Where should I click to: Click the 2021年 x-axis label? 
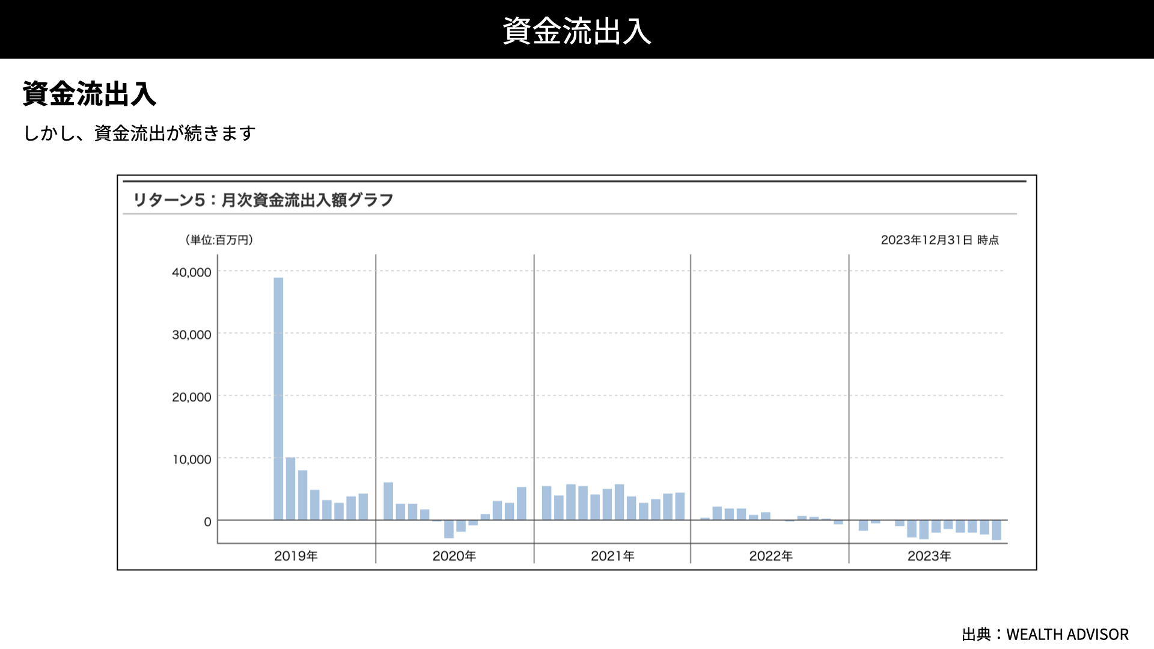[612, 556]
